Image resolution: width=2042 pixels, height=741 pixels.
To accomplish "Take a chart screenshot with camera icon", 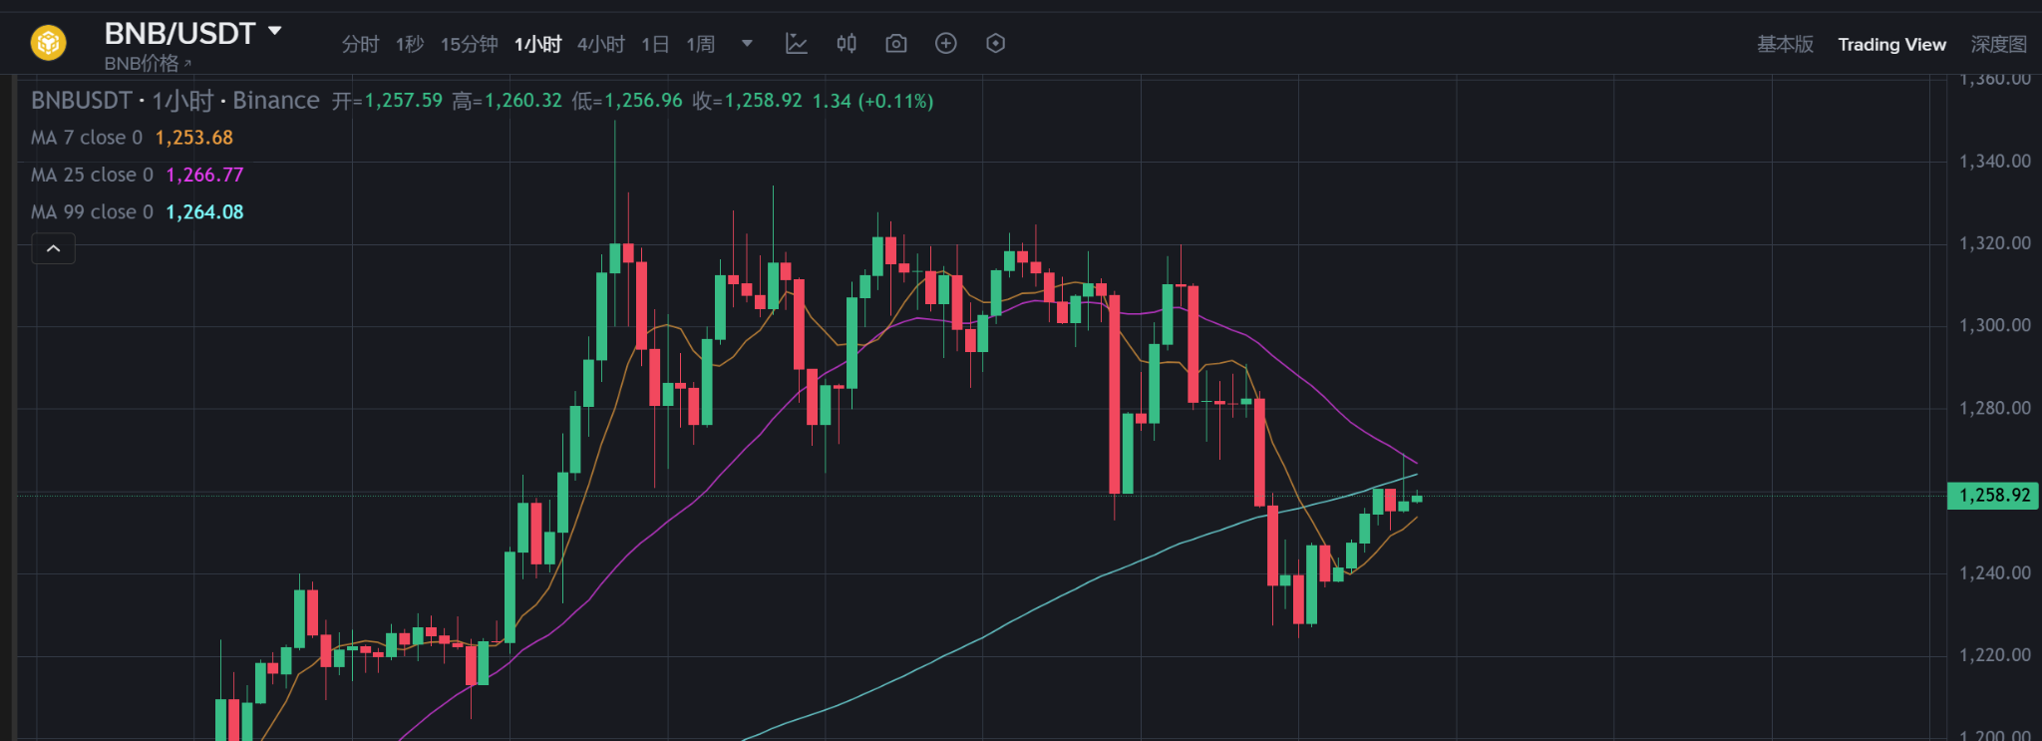I will click(895, 43).
